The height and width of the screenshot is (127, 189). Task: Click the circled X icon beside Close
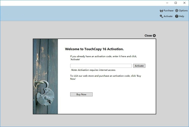(154, 36)
